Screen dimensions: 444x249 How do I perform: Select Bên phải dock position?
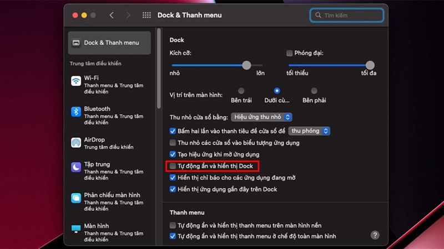(314, 91)
